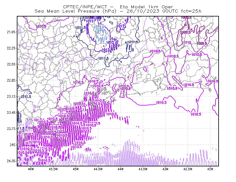Select the 45W longitude tick label
The width and height of the screenshot is (236, 182).
[76, 169]
